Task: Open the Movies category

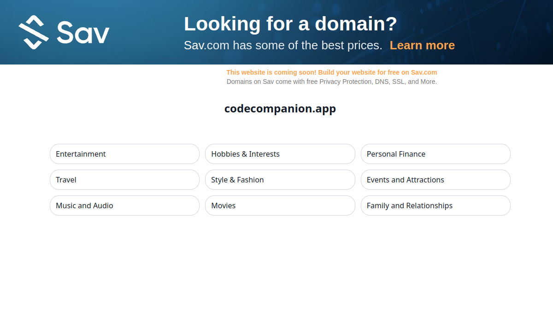Action: pyautogui.click(x=280, y=205)
